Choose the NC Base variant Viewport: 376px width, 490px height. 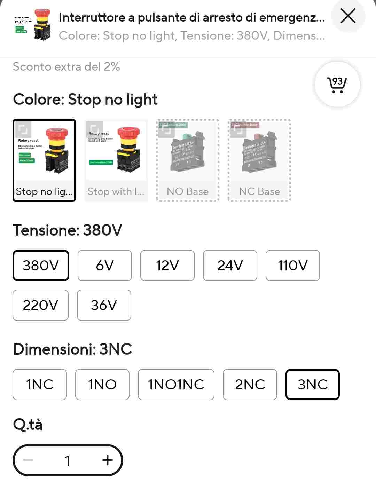click(x=259, y=160)
